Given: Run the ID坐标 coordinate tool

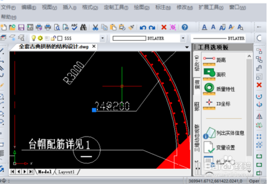Looking at the screenshot, I should [217, 105].
